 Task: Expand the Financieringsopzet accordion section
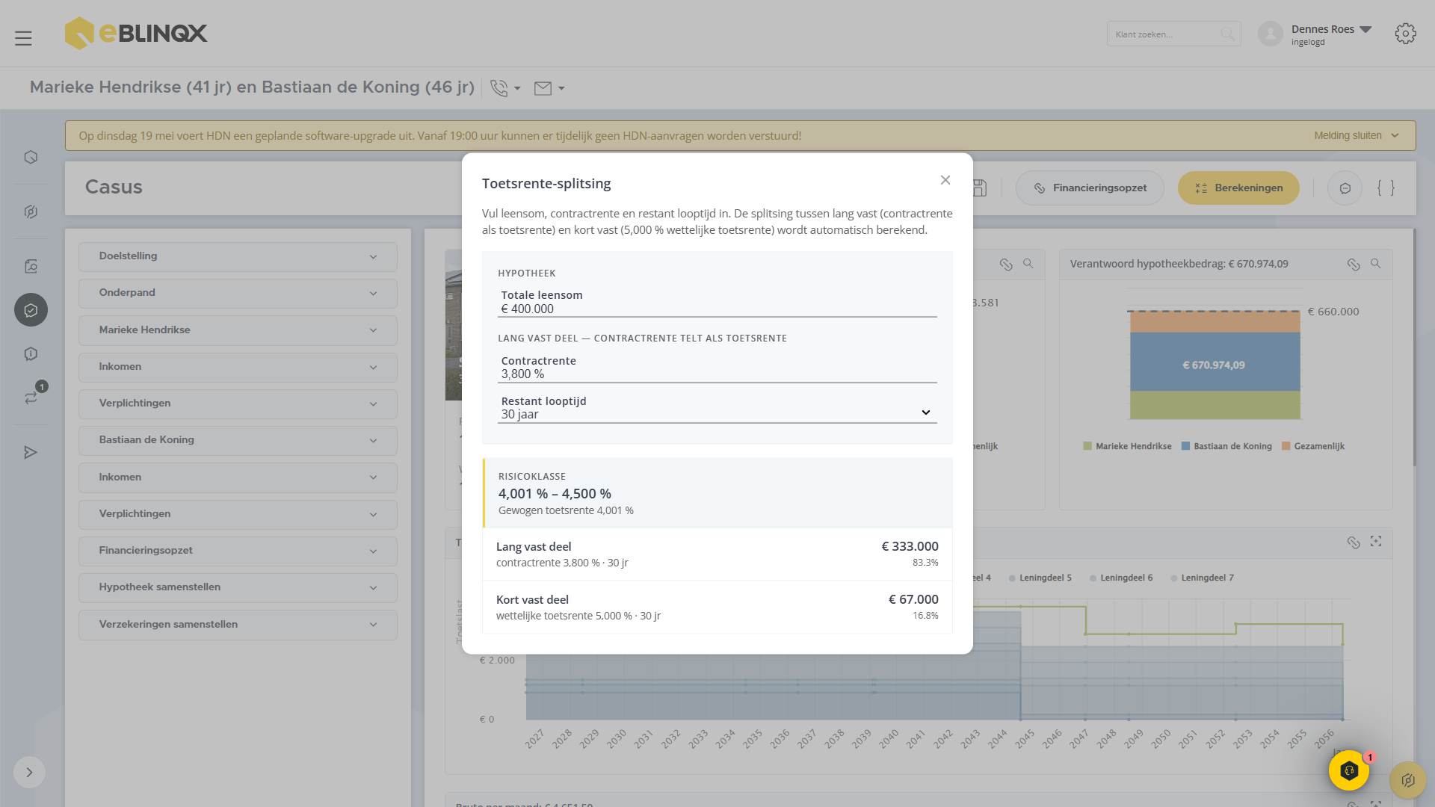coord(238,551)
